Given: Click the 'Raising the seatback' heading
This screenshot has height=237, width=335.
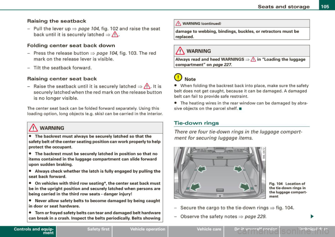Looking at the screenshot, I should tap(57, 21).
